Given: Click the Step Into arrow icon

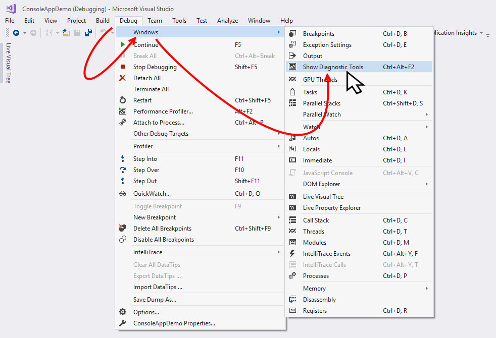Looking at the screenshot, I should pyautogui.click(x=123, y=158).
